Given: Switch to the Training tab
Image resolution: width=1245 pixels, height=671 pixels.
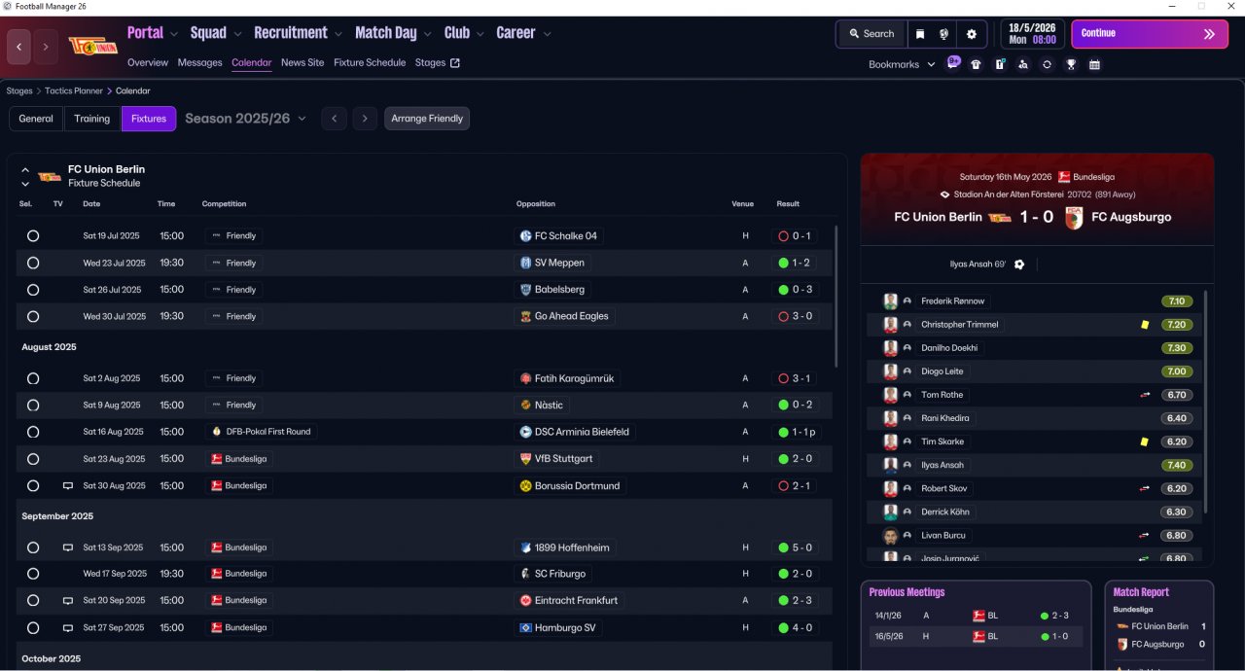Looking at the screenshot, I should (92, 119).
